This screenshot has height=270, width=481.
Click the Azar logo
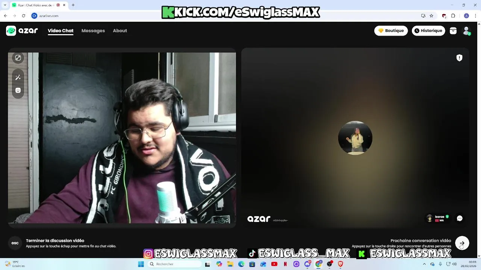coord(22,31)
